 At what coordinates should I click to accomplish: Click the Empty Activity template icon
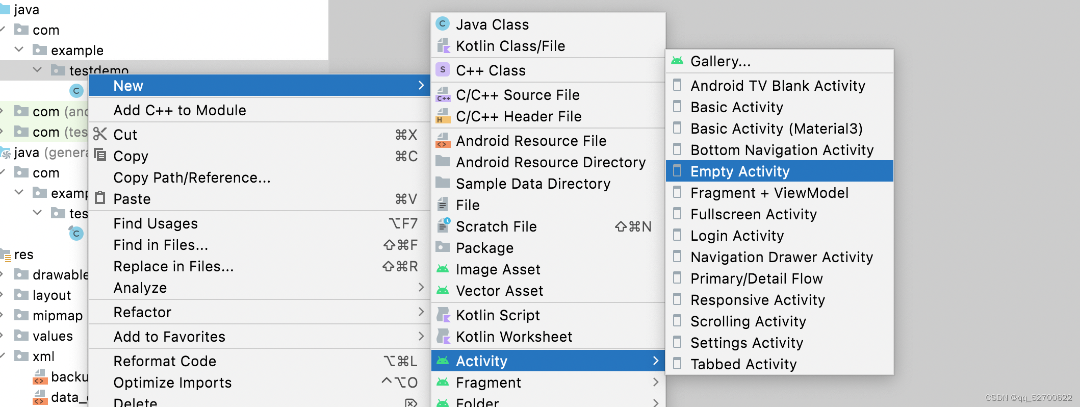click(677, 171)
